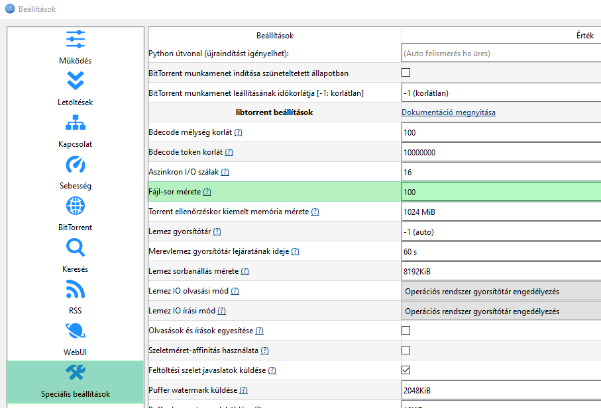
Task: Switch to Keresés tab label
Action: point(75,269)
